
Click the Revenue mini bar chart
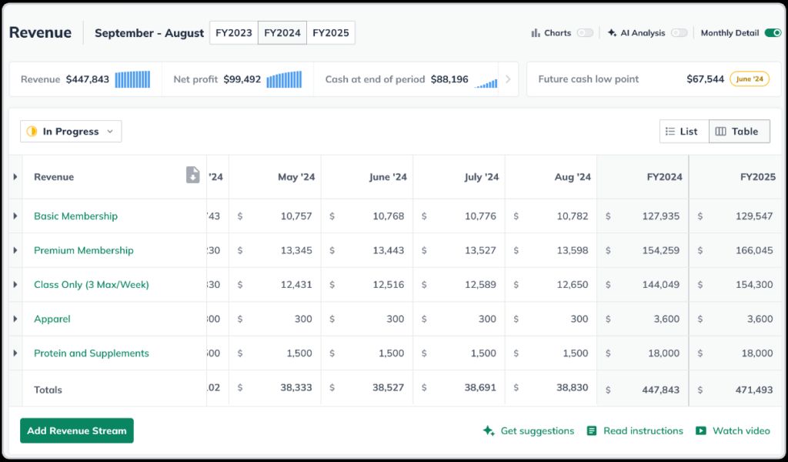coord(132,79)
